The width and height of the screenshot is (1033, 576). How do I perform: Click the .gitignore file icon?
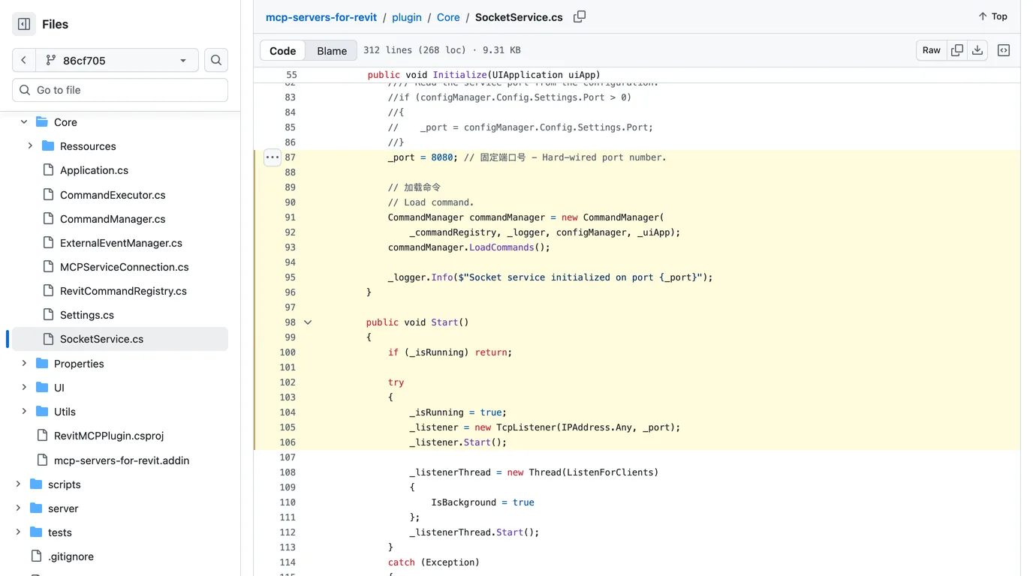(x=36, y=556)
